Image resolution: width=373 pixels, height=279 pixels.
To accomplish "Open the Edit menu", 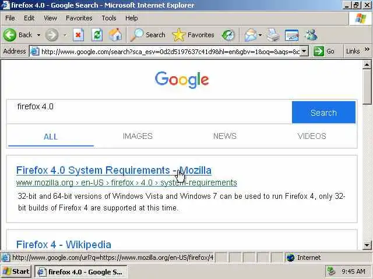I will tap(29, 18).
